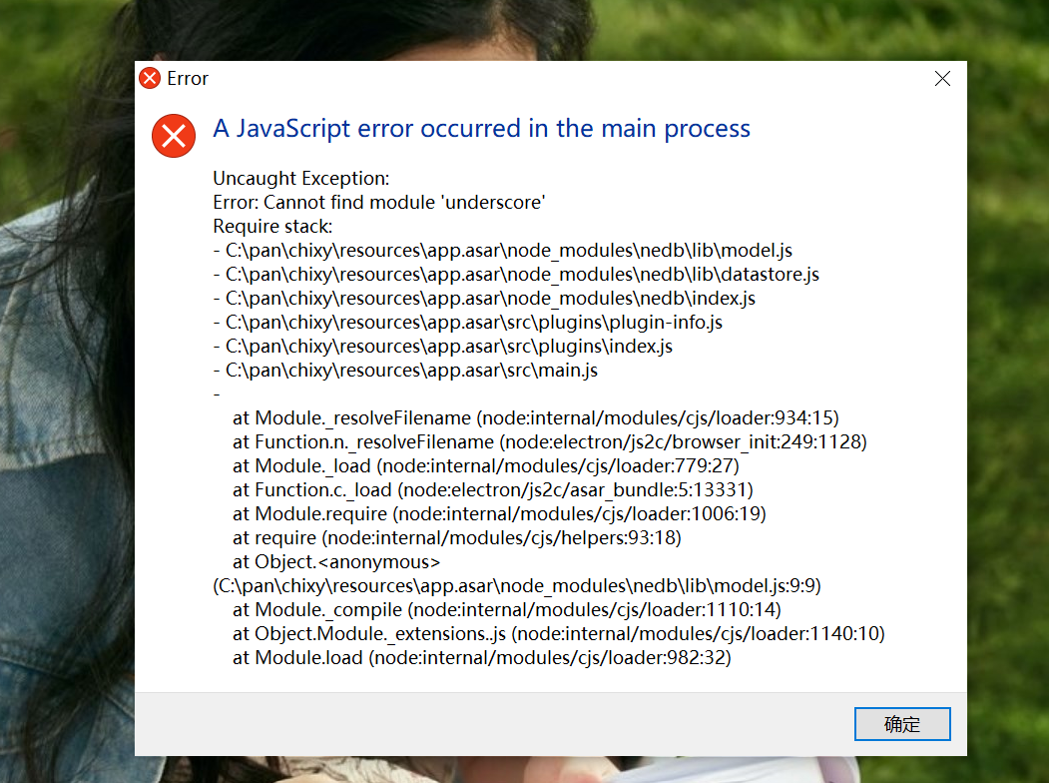The height and width of the screenshot is (783, 1049).
Task: Click the Module.require loader:1006:19 line
Action: coord(499,514)
